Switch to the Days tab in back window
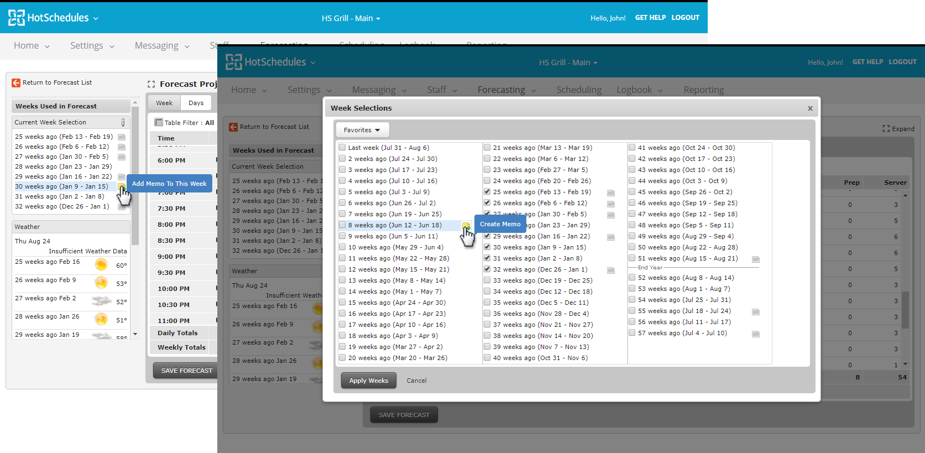Screen dimensions: 925x453 click(x=196, y=103)
